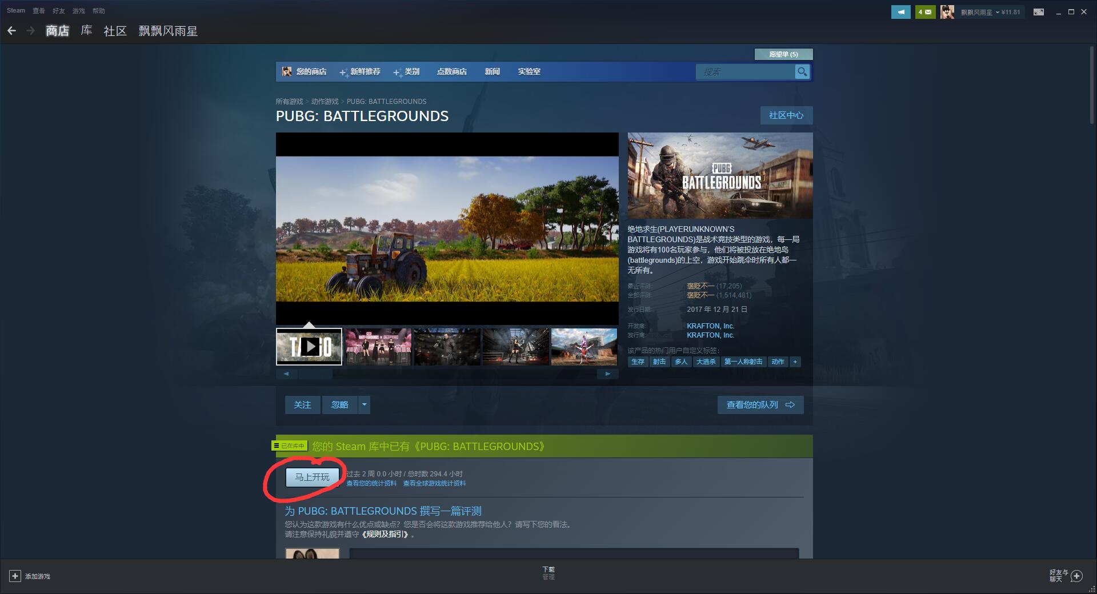Select the 射击 tag
This screenshot has width=1097, height=594.
[x=659, y=362]
